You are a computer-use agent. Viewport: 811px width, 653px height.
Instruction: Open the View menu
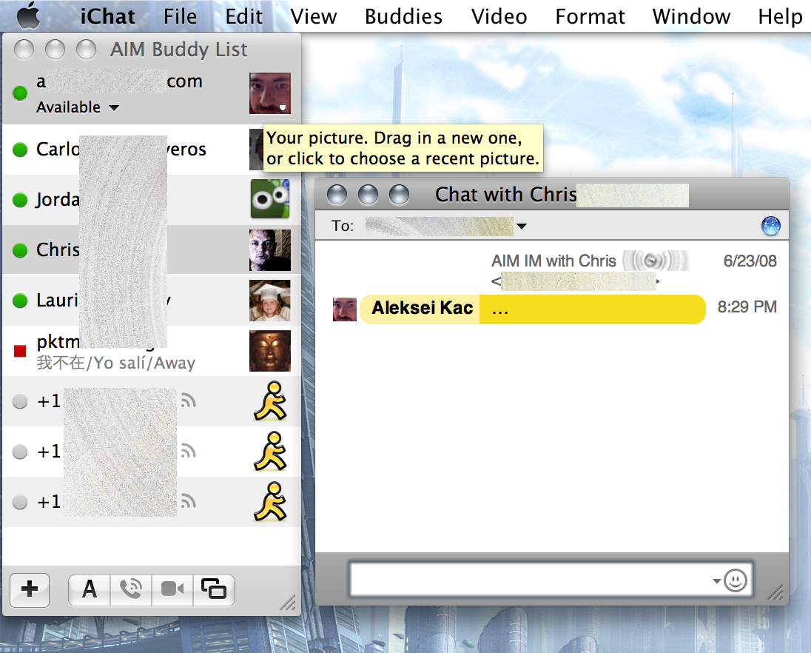tap(314, 16)
